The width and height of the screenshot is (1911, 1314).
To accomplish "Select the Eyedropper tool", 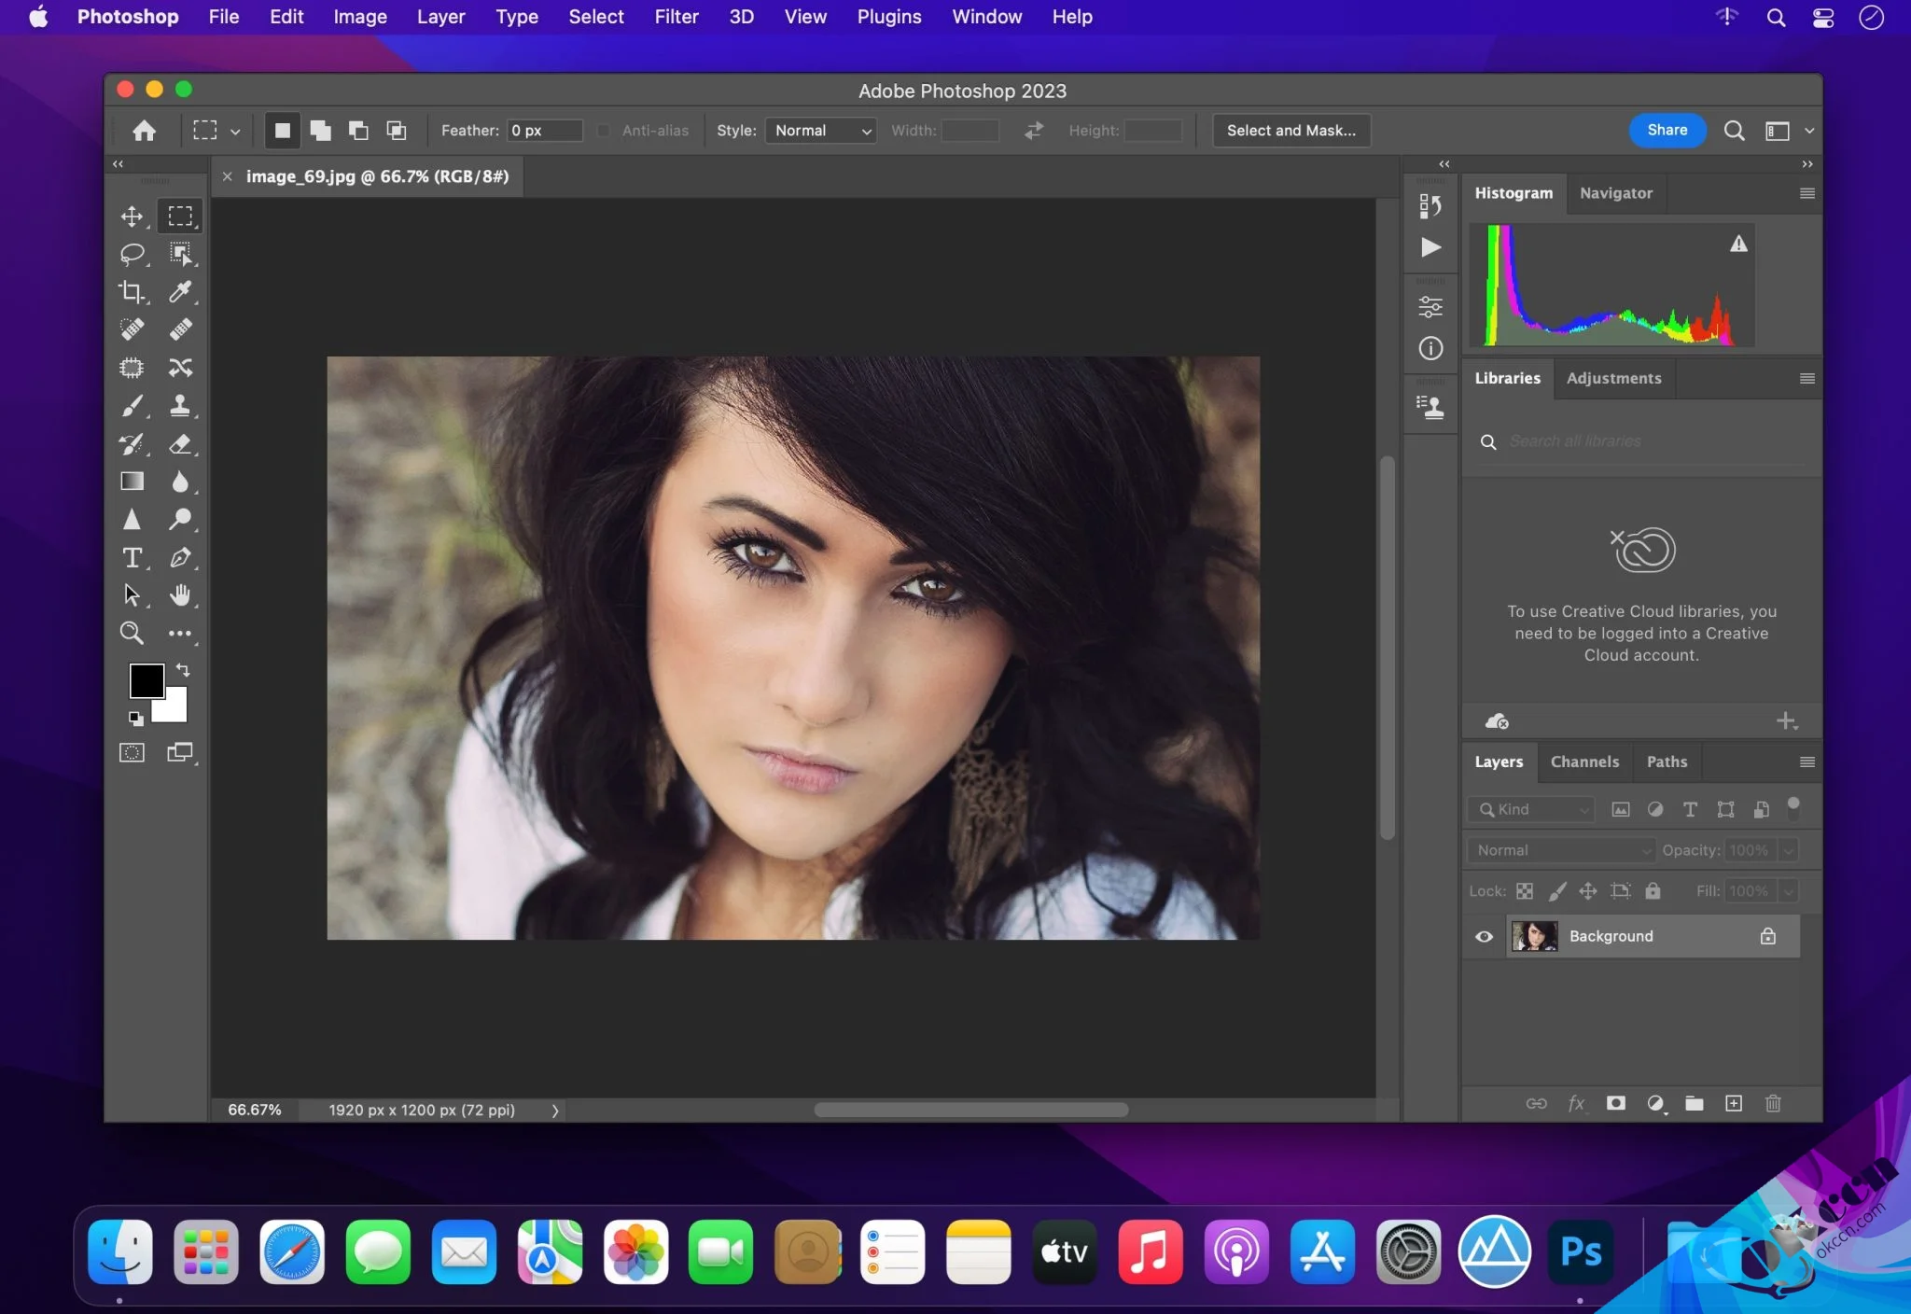I will pos(180,292).
